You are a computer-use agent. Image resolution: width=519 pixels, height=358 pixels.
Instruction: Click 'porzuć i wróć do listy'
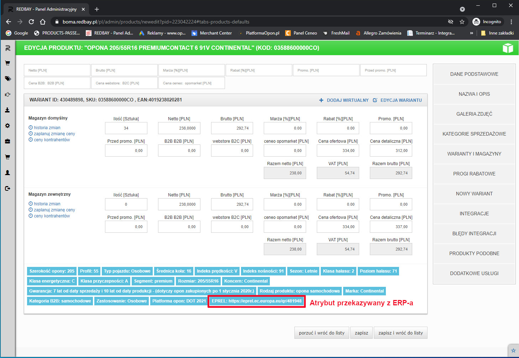[321, 333]
